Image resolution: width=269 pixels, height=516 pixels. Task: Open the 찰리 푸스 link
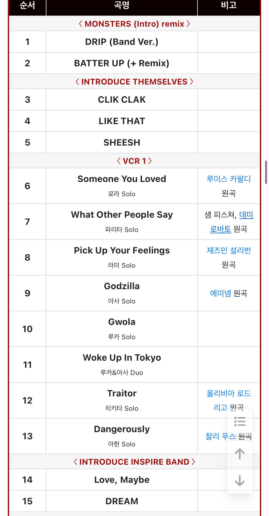click(x=221, y=436)
